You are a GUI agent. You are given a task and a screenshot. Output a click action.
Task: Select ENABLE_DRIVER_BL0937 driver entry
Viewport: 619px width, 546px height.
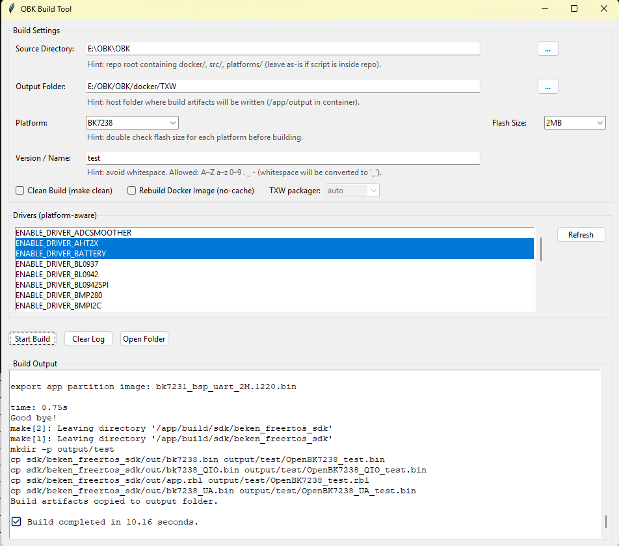57,264
